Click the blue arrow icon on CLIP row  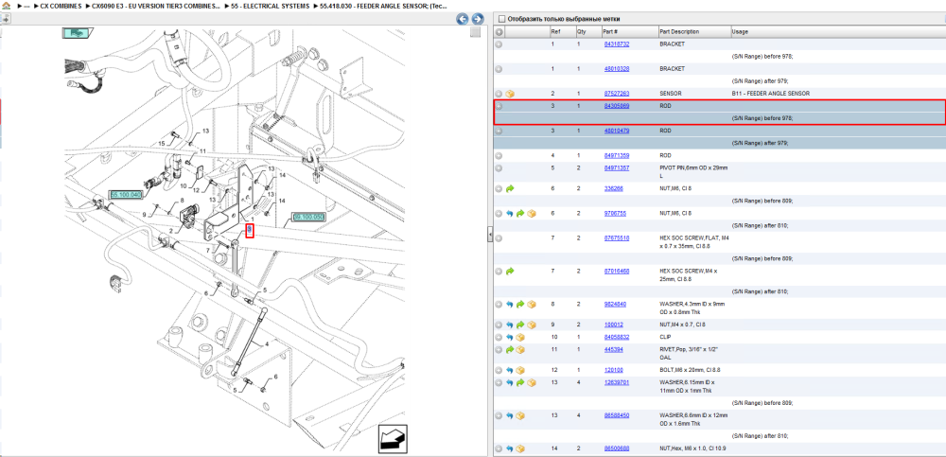pyautogui.click(x=510, y=337)
